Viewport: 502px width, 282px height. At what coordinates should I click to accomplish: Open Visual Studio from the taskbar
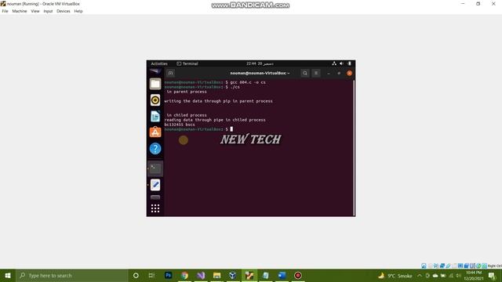pos(201,275)
